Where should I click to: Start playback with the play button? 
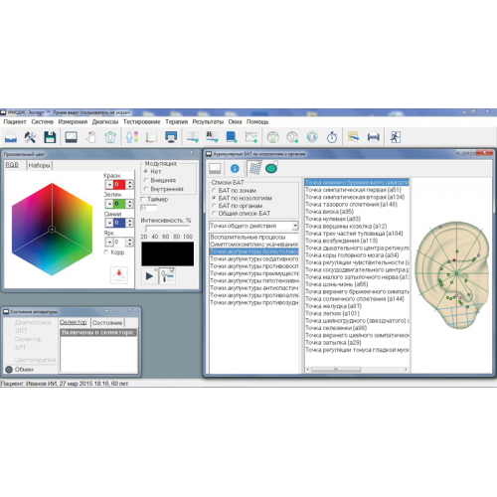tap(149, 275)
